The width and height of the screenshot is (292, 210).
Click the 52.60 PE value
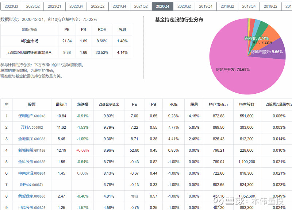pos(134,150)
